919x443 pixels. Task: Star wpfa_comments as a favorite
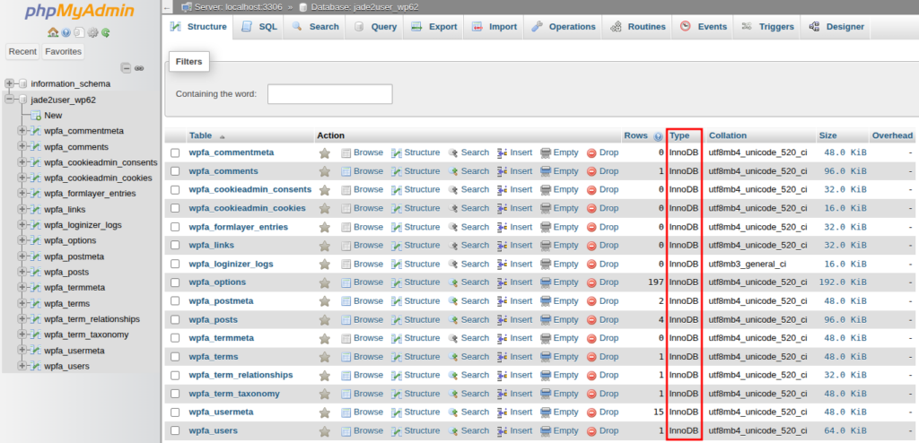point(325,171)
